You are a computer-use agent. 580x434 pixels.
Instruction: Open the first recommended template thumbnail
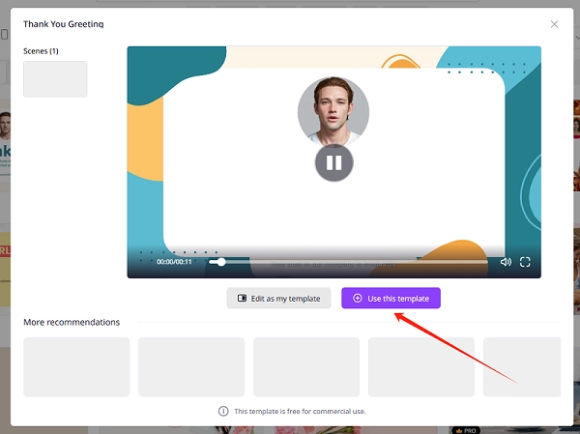click(76, 366)
